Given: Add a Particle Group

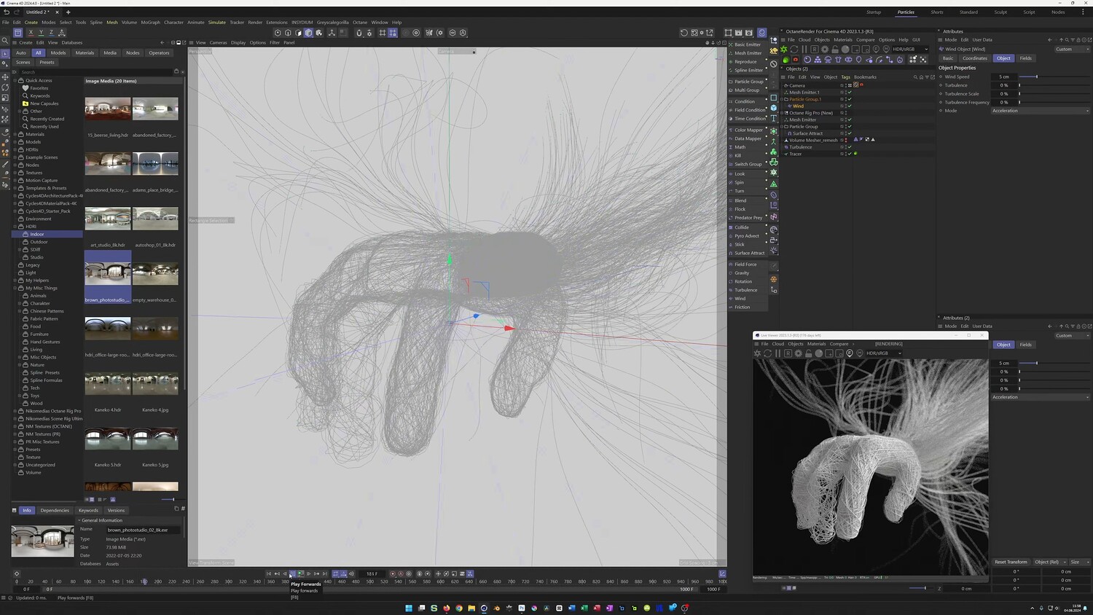Looking at the screenshot, I should 748,82.
